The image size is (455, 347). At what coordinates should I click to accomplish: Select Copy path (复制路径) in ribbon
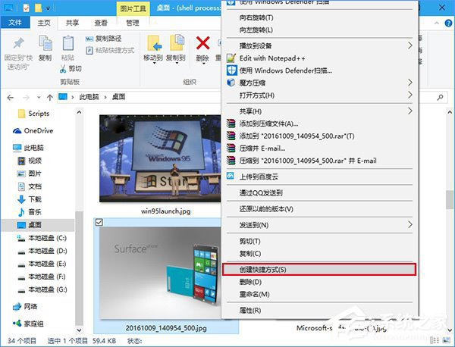104,39
